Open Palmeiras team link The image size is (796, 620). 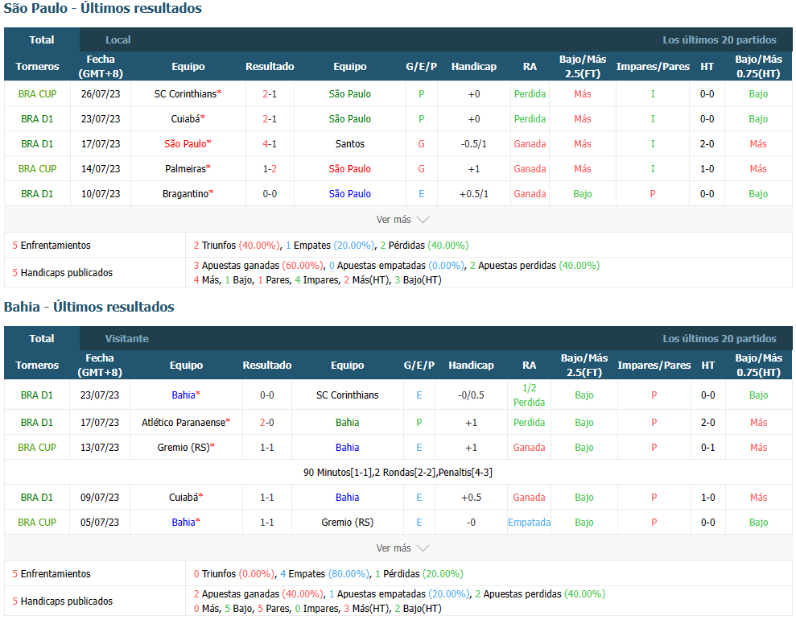[x=185, y=168]
